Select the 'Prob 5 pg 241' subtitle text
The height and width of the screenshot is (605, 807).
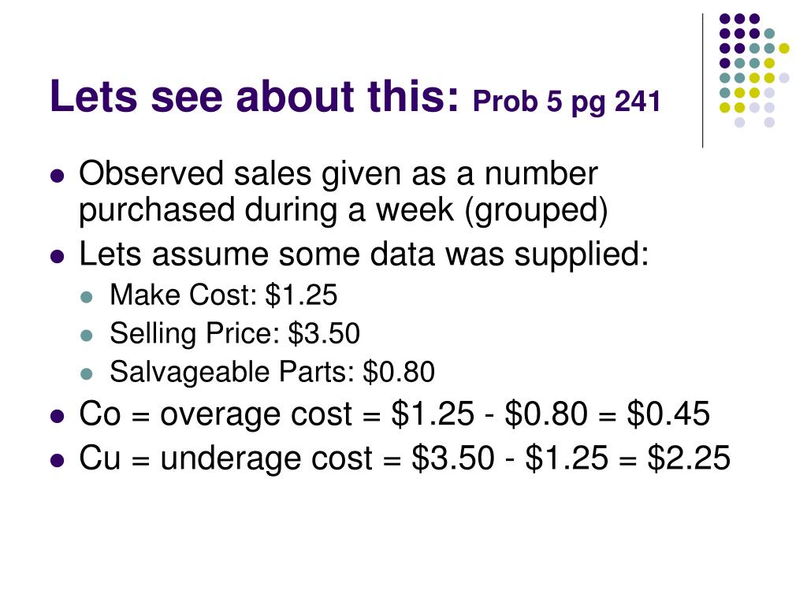(x=566, y=101)
